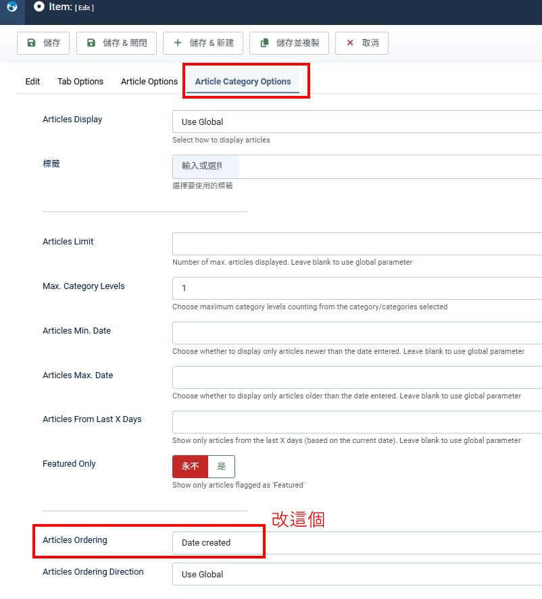
Task: Click the save icon on 儲存 button
Action: 31,43
